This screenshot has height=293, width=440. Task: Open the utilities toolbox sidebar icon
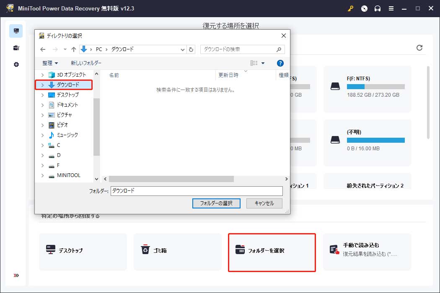click(x=16, y=48)
